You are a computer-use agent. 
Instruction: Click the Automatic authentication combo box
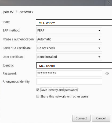click(69, 39)
